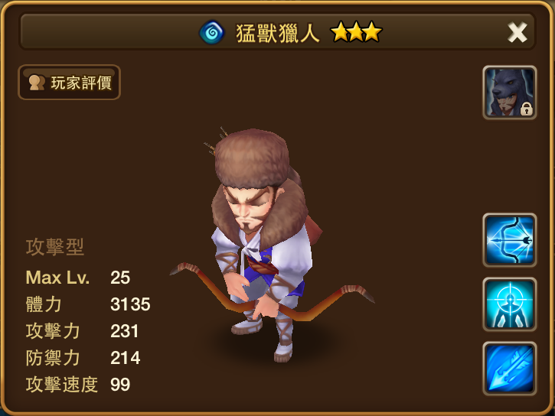Open the 玩家評價 player reviews button

pos(70,83)
